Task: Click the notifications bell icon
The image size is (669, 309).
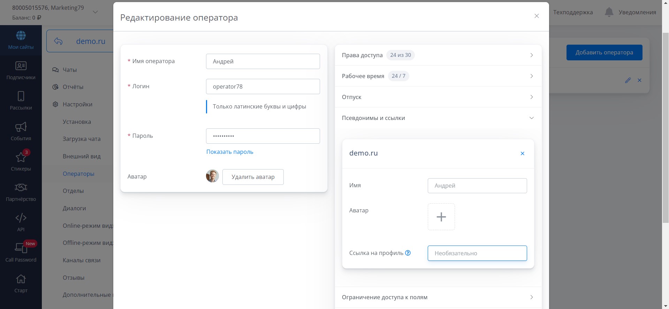Action: point(609,12)
